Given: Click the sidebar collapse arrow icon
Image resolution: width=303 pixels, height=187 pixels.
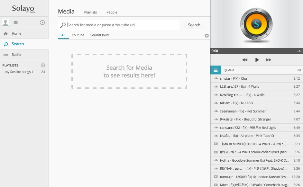Looking at the screenshot, I should click(42, 22).
